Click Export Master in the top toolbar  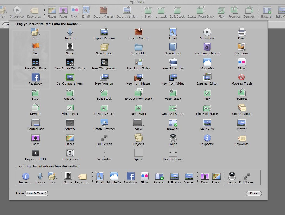(103, 12)
